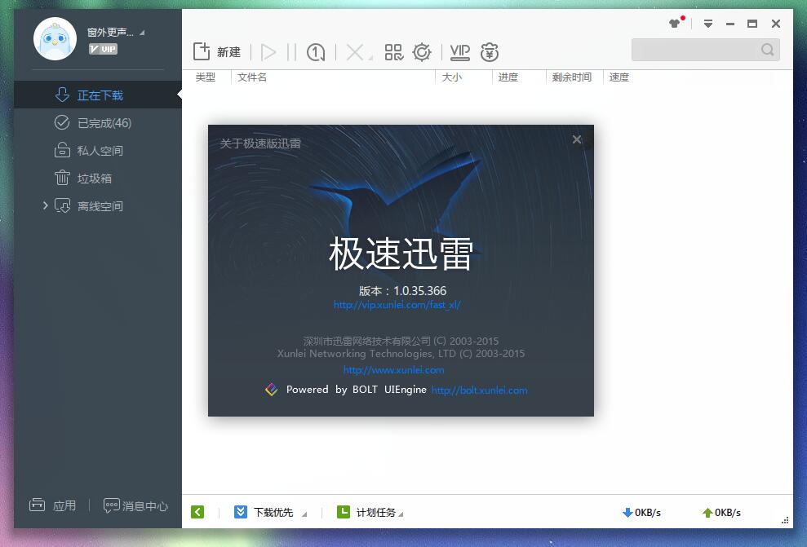The image size is (807, 547).
Task: Open the bolt.xunlei.com link
Action: (x=479, y=390)
